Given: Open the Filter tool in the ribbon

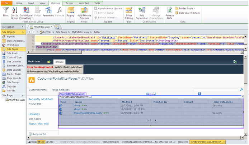Looking at the screenshot, I should pos(6,12).
